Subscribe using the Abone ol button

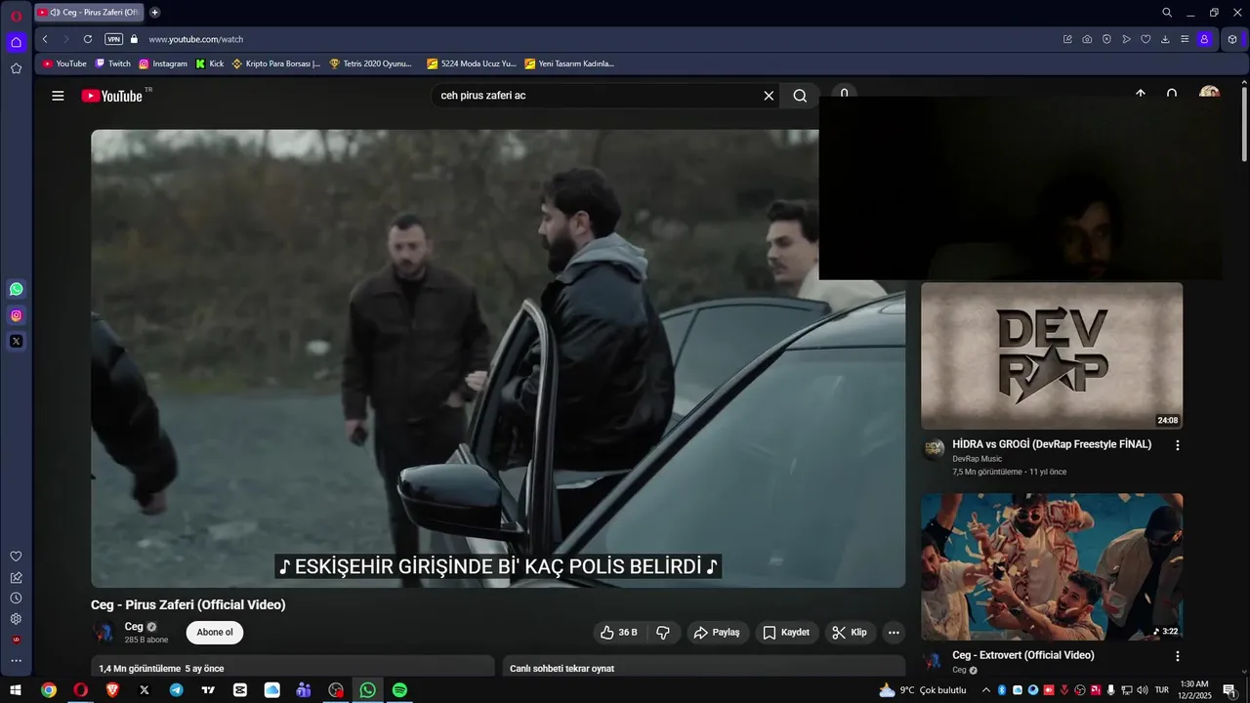pos(215,633)
